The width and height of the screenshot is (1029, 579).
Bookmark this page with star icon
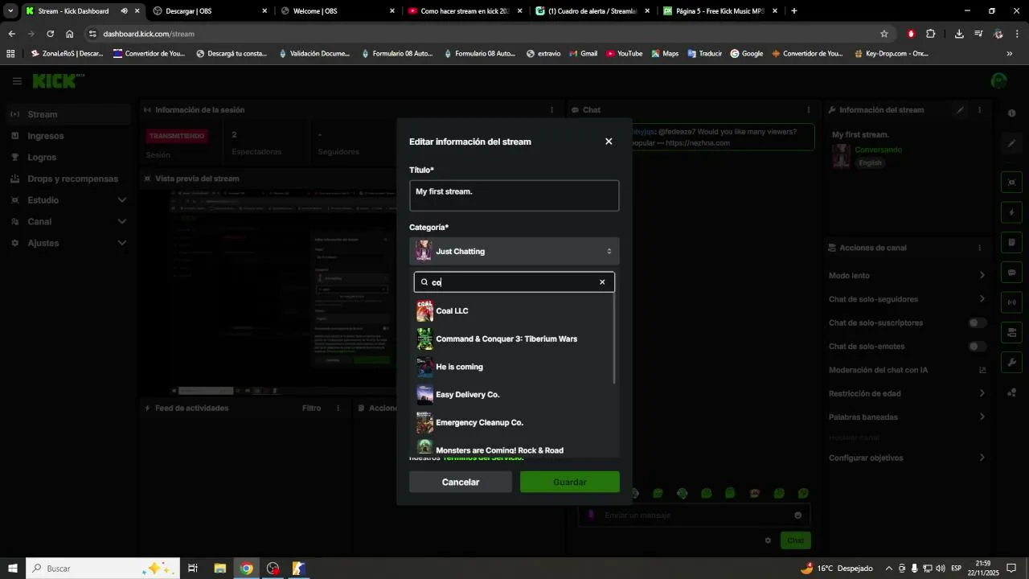(884, 34)
